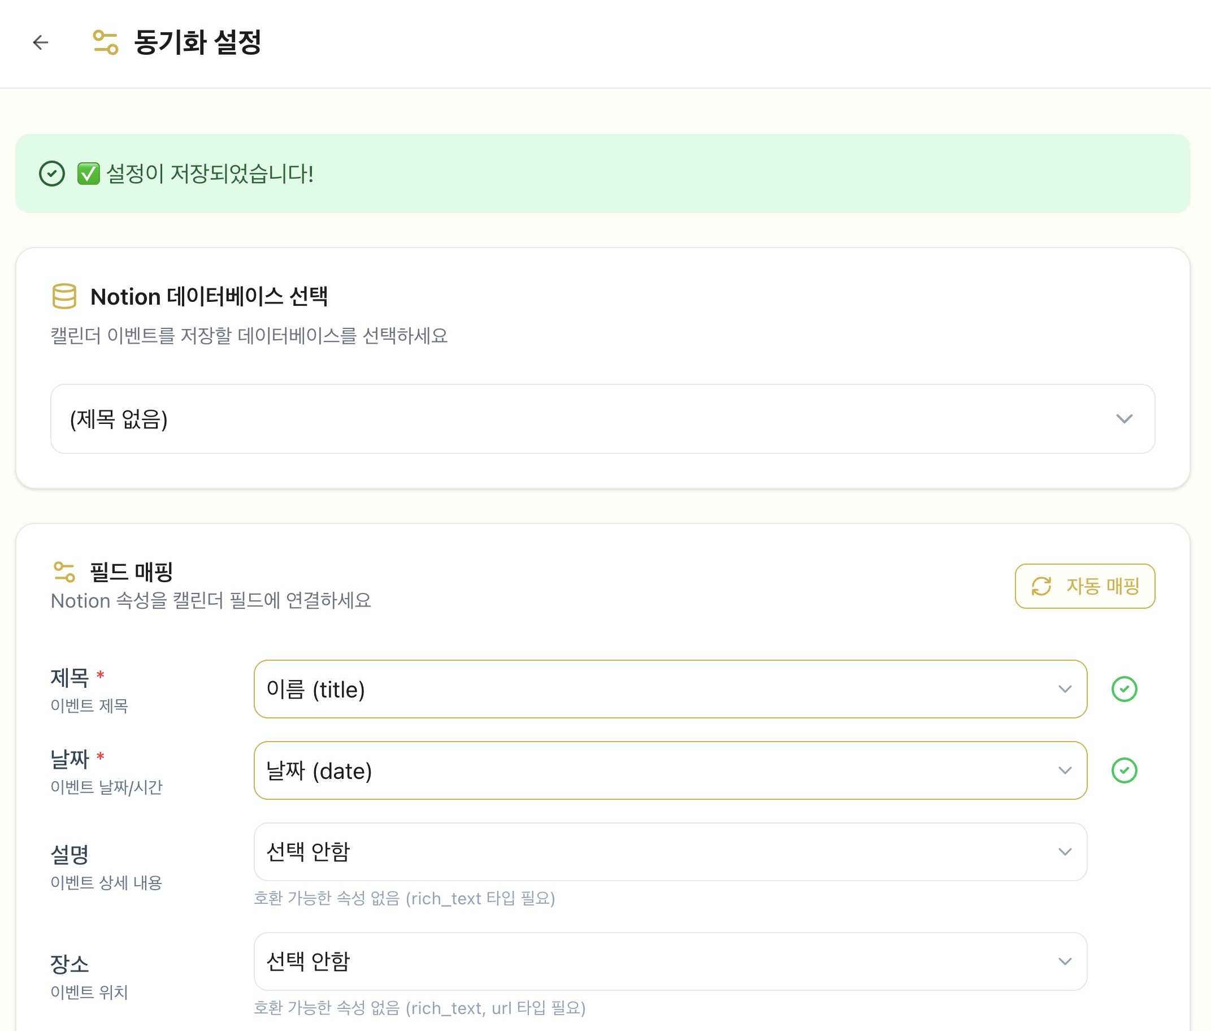Image resolution: width=1211 pixels, height=1031 pixels.
Task: Click the success banner check circle icon
Action: pyautogui.click(x=52, y=174)
